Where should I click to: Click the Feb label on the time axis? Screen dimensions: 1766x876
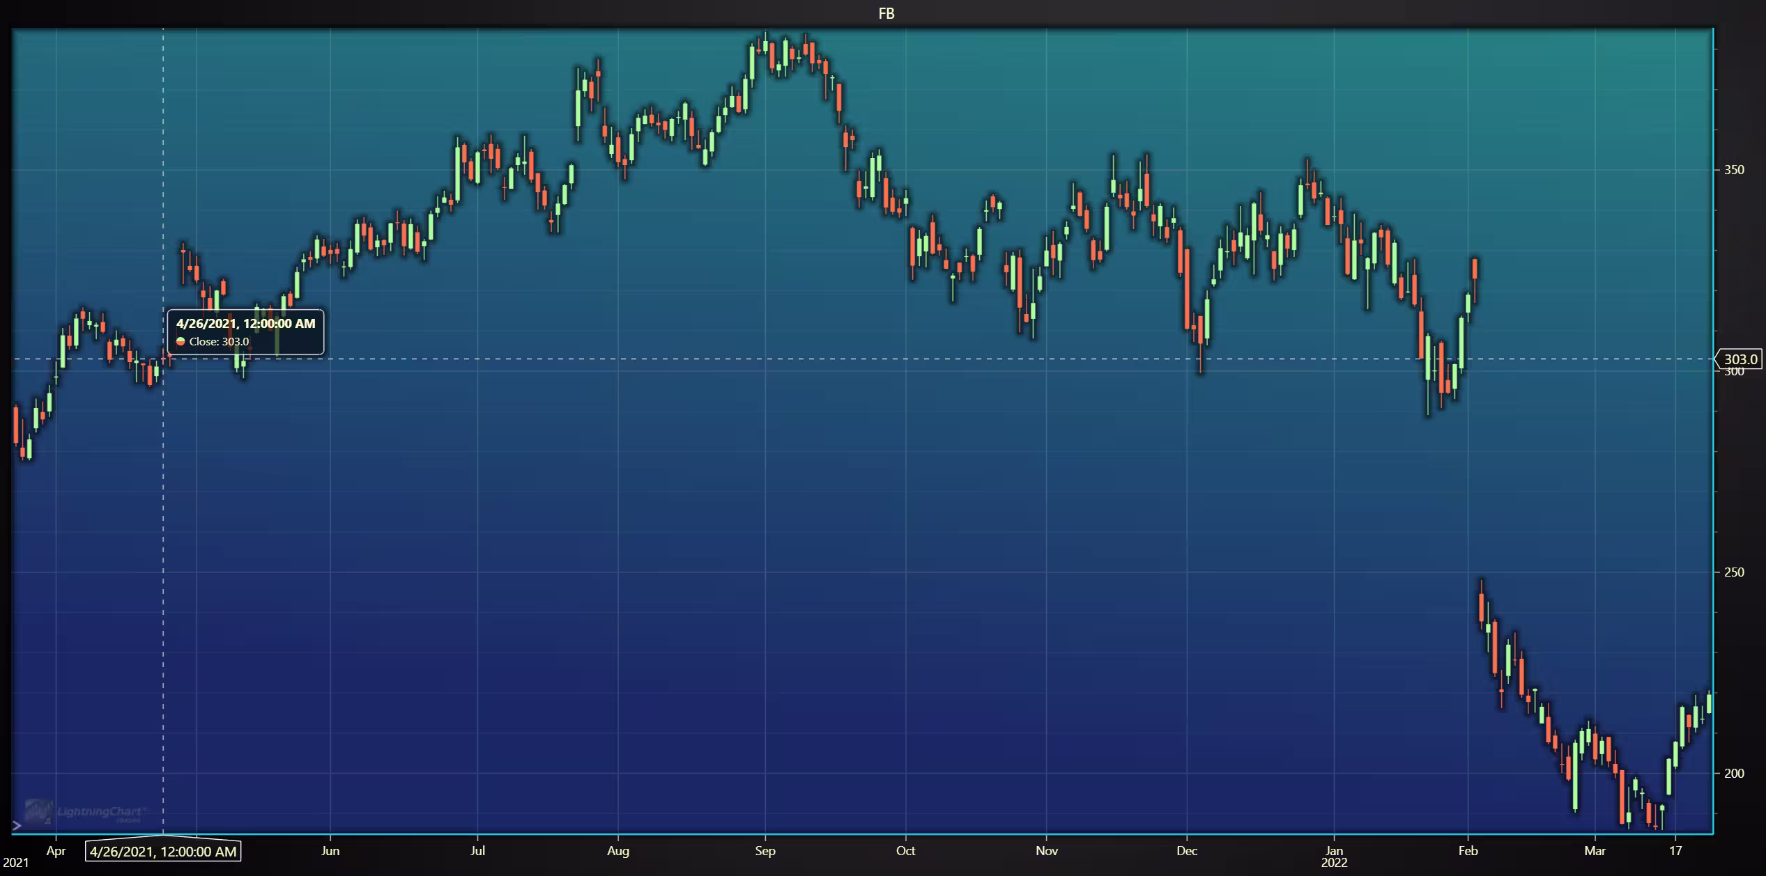click(x=1468, y=851)
